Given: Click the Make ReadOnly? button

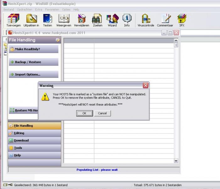Looking at the screenshot, I should (34, 49).
